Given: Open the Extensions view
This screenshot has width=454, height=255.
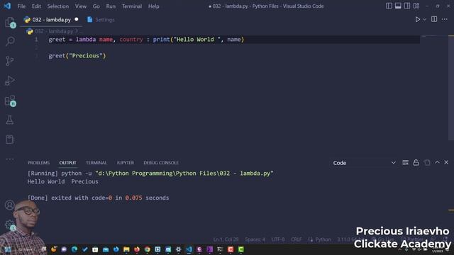Looking at the screenshot, I should click(10, 101).
